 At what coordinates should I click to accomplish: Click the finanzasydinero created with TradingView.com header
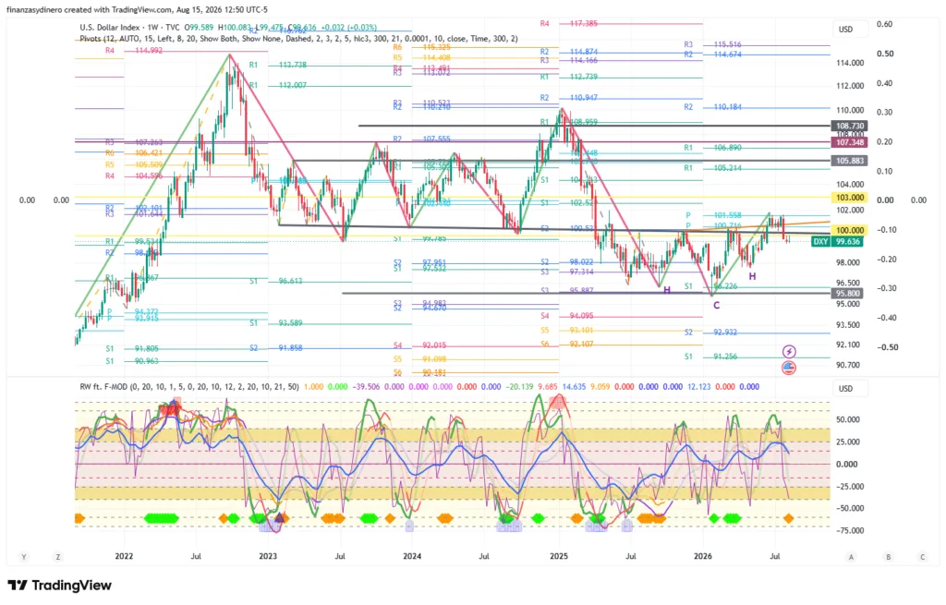pos(138,9)
